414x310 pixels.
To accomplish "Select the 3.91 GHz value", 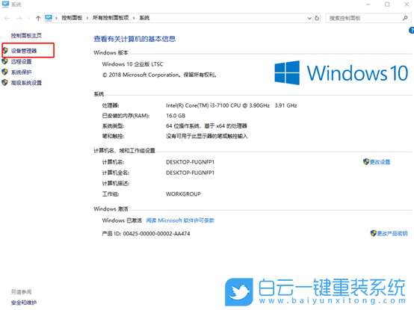I will point(285,105).
